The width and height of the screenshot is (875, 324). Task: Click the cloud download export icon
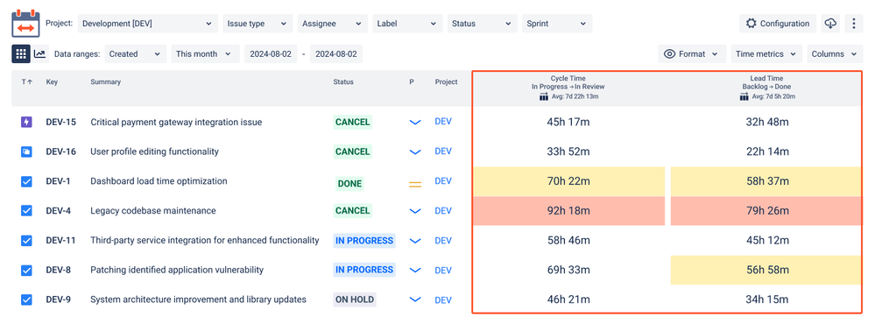click(x=830, y=24)
